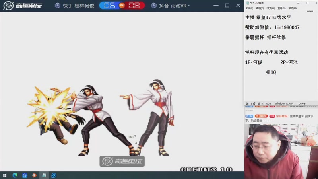Click the 奇趣电玩 logo in the title bar
318x179 pixels.
(22, 6)
